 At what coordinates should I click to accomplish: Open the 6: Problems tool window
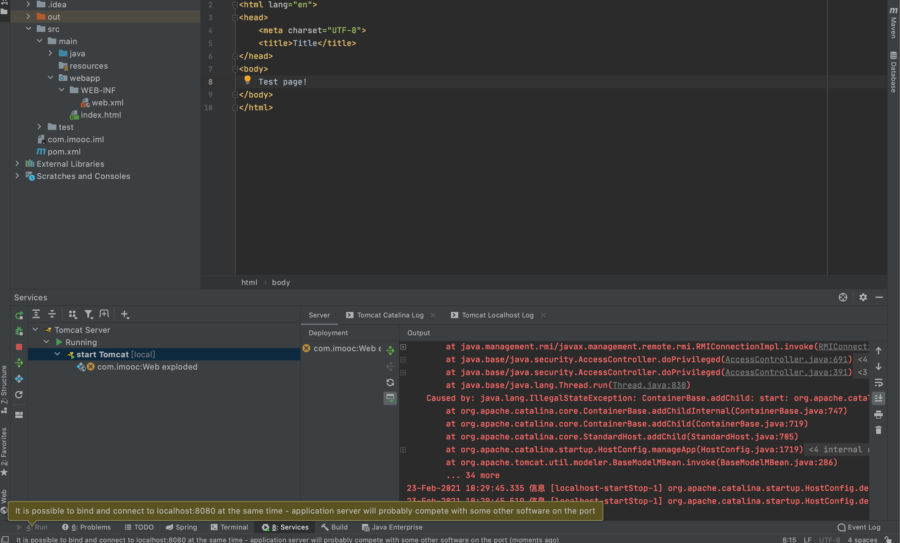[86, 527]
